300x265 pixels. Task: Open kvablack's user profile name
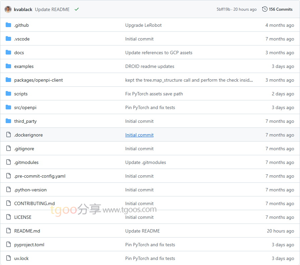click(23, 10)
